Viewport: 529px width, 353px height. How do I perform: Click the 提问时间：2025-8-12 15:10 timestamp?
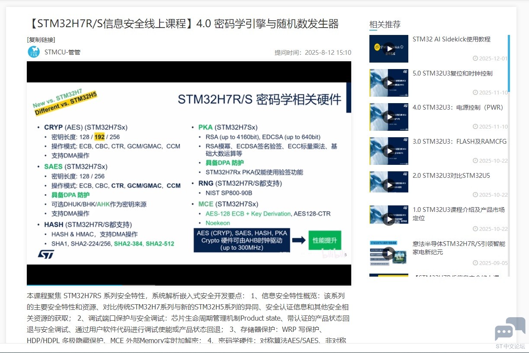click(313, 53)
